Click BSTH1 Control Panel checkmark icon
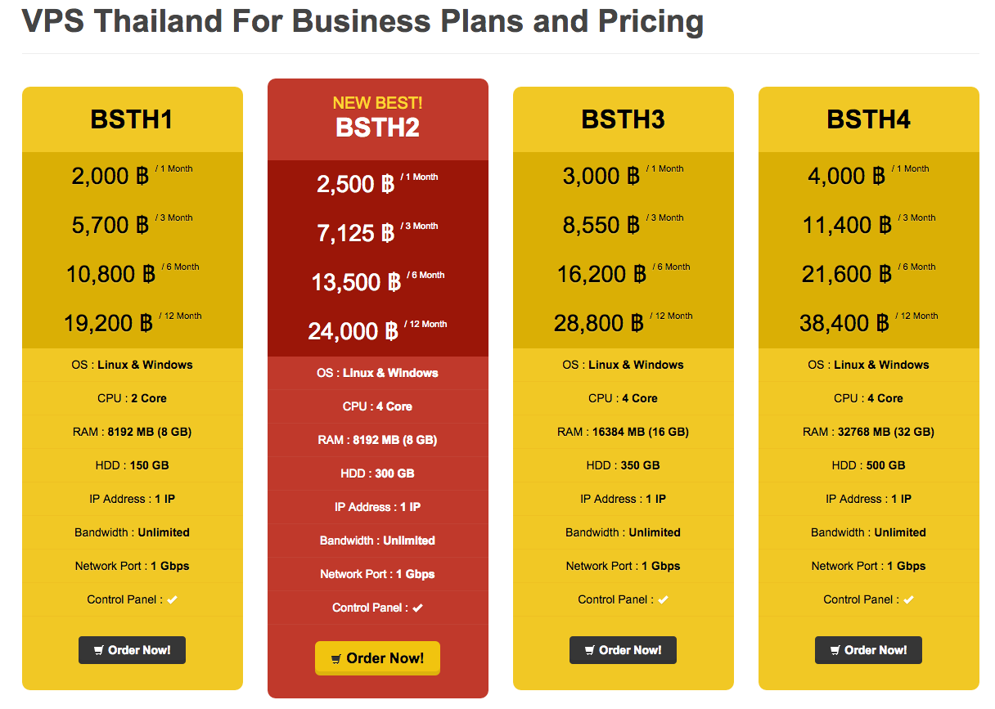The width and height of the screenshot is (995, 709). tap(173, 600)
